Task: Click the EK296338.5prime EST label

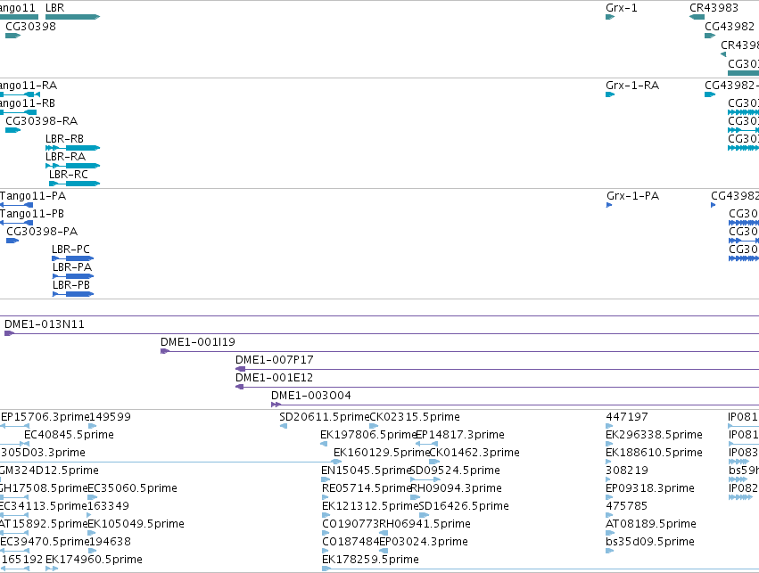Action: click(654, 435)
